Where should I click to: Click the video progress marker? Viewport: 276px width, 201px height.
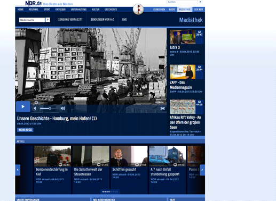click(x=36, y=103)
